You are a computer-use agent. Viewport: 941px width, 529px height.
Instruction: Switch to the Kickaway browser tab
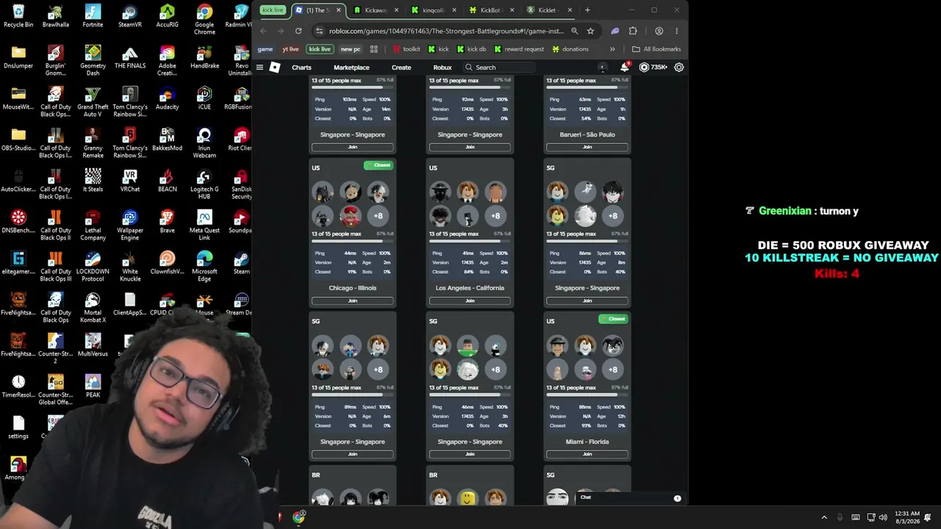click(375, 10)
